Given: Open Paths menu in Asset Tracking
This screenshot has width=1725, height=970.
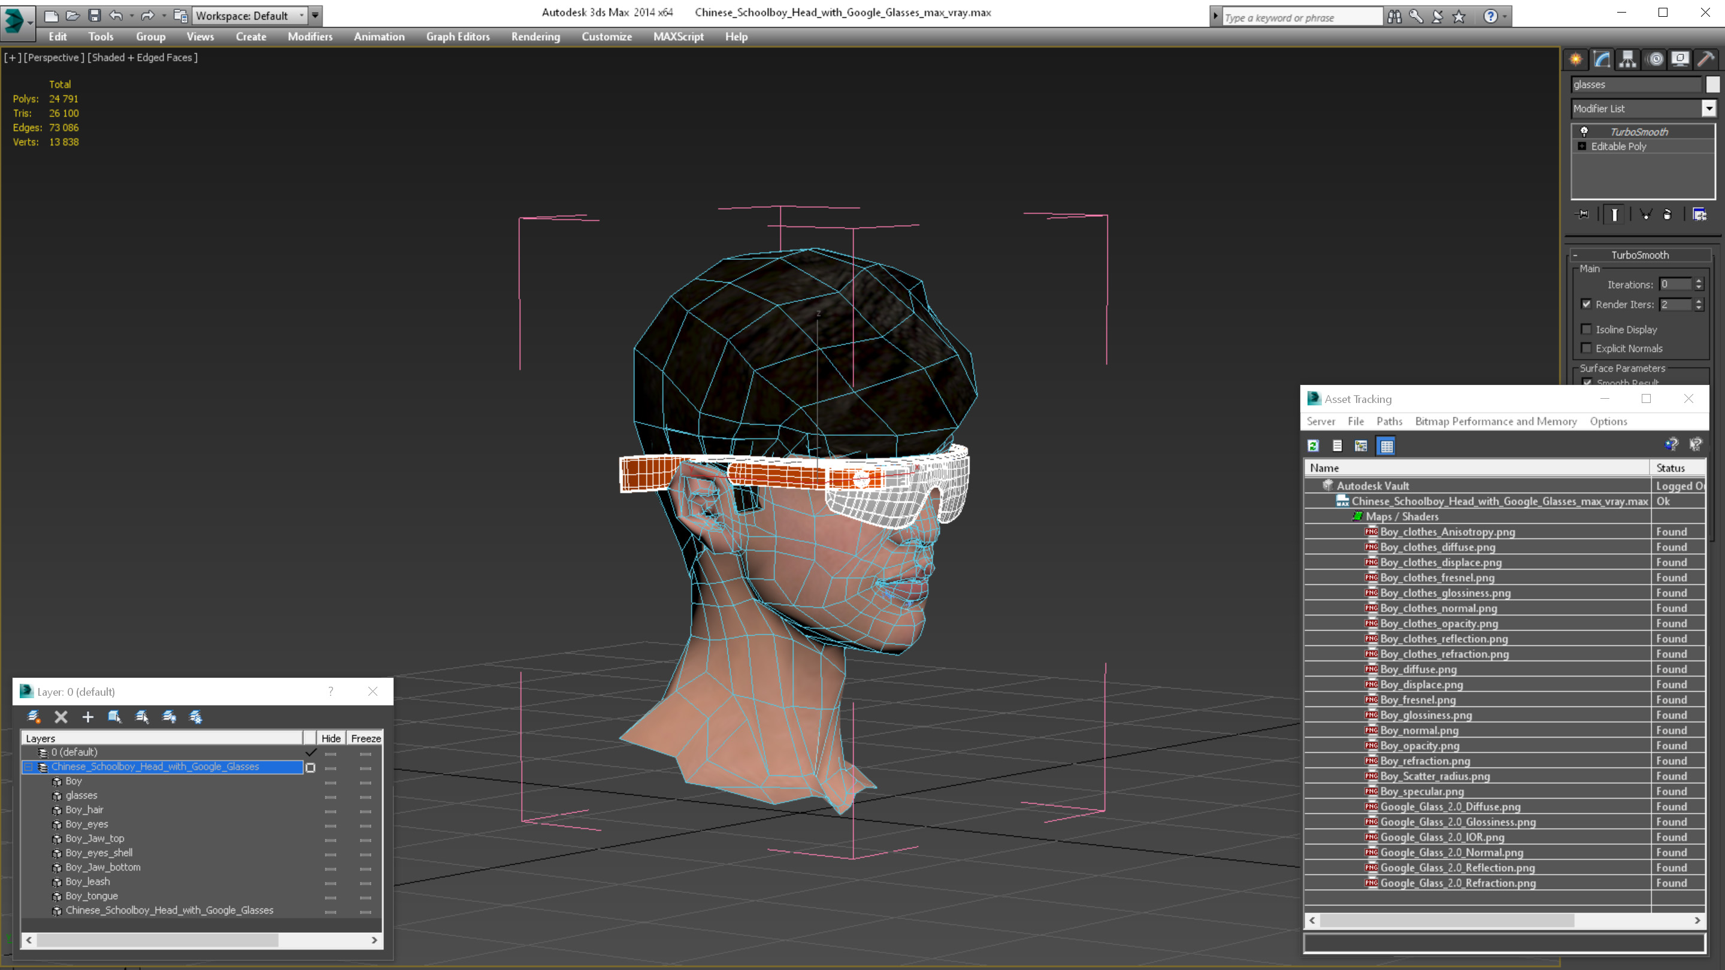Looking at the screenshot, I should pos(1389,421).
